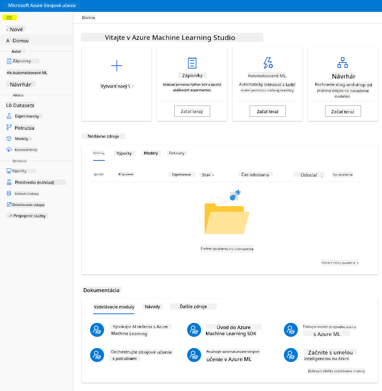The width and height of the screenshot is (382, 391).
Task: Click the Automatizované ML lightning icon
Action: [268, 63]
